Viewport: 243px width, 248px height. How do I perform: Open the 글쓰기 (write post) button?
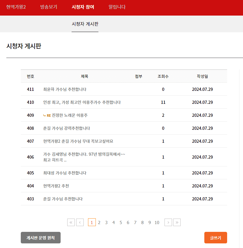(x=216, y=237)
